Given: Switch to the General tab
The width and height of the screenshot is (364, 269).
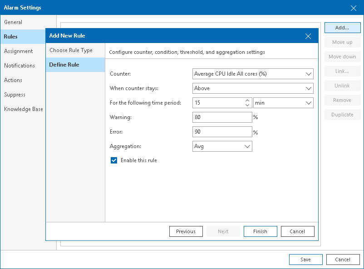Looking at the screenshot, I should coord(13,22).
